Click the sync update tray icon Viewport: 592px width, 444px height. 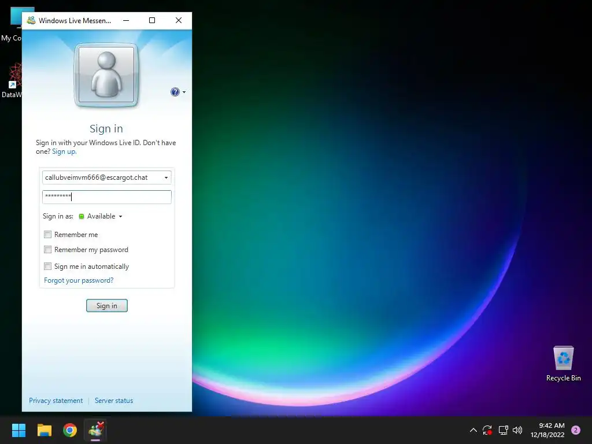point(487,430)
